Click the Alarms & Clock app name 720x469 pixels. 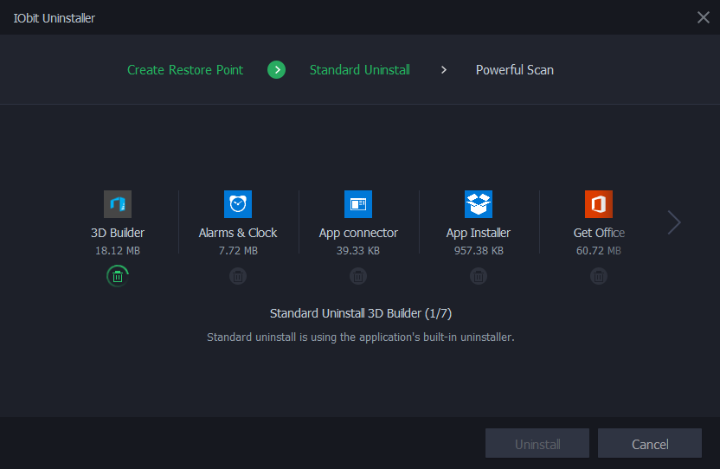point(238,233)
